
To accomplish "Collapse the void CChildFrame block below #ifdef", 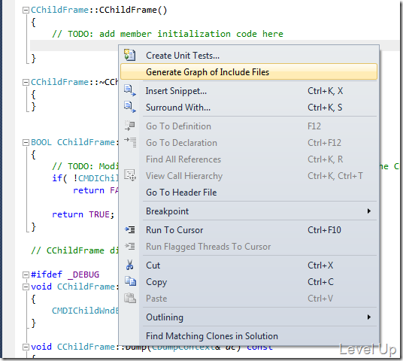I will tap(26, 287).
